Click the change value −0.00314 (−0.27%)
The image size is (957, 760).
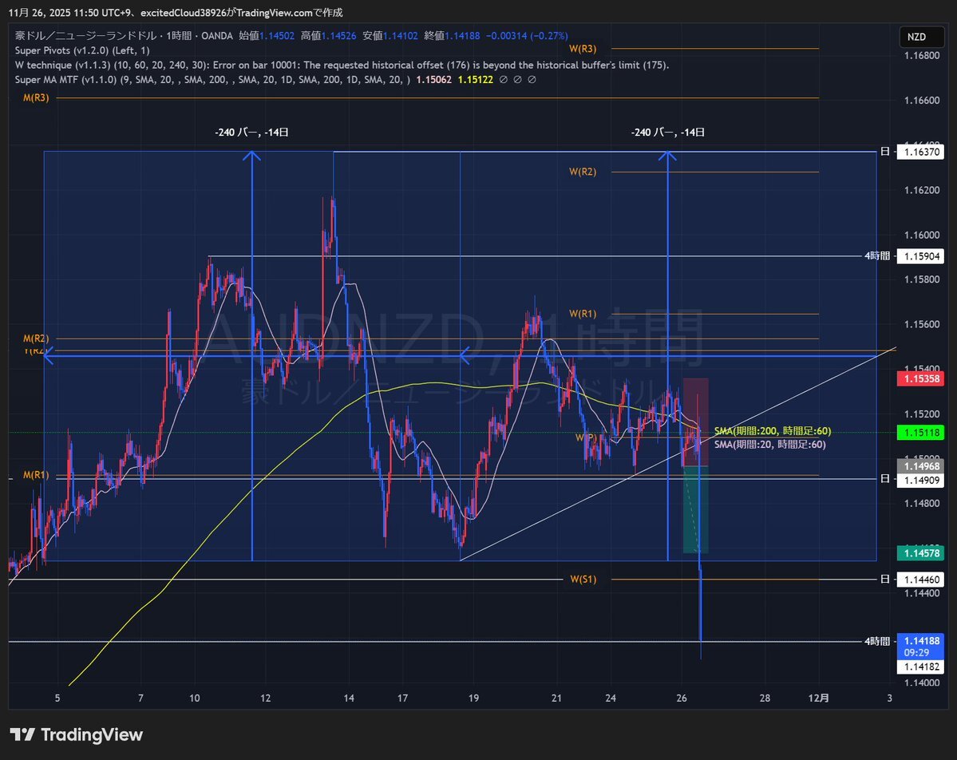tap(527, 35)
